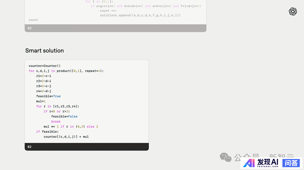This screenshot has width=304, height=170.
Task: Click the count variable under the loop
Action: 33,20
